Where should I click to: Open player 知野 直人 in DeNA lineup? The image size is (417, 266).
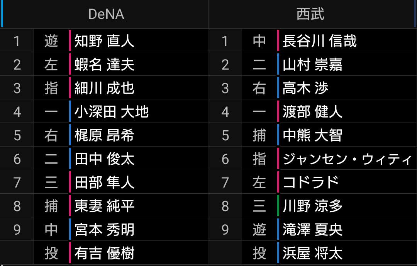tap(104, 41)
